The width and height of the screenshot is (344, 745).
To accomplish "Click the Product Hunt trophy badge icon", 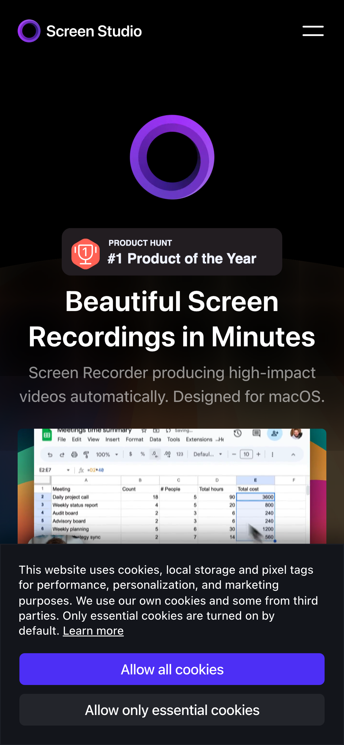I will (x=86, y=254).
